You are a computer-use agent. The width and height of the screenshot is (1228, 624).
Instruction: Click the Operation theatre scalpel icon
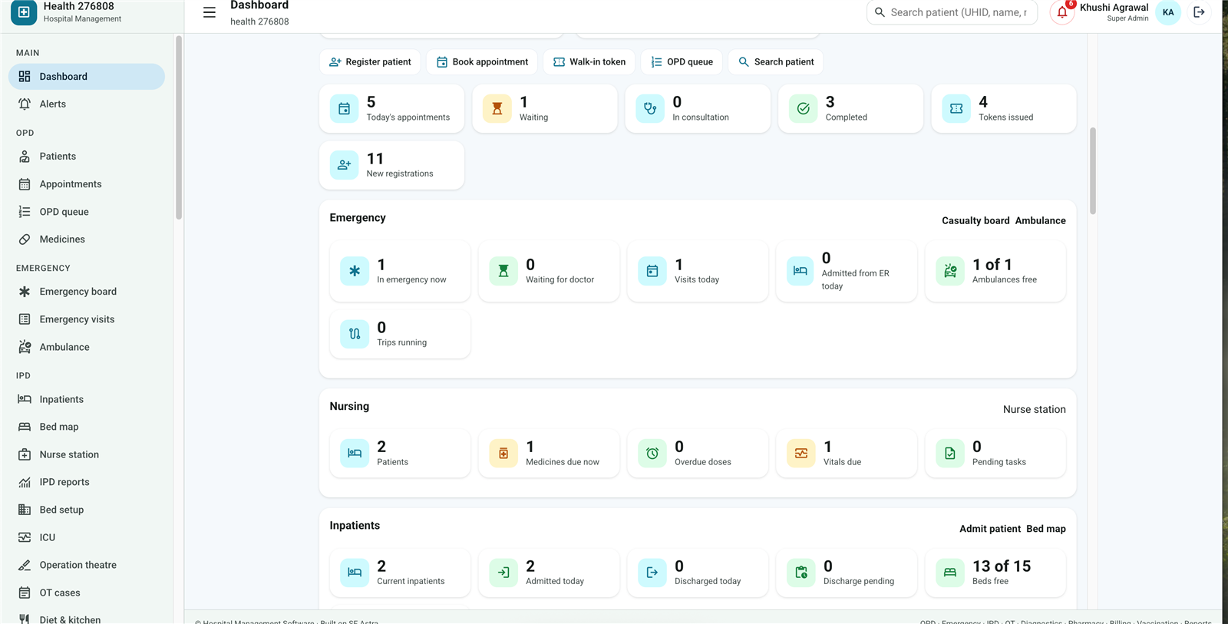[x=25, y=565]
